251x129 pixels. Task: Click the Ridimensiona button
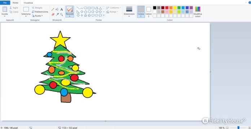coord(40,12)
